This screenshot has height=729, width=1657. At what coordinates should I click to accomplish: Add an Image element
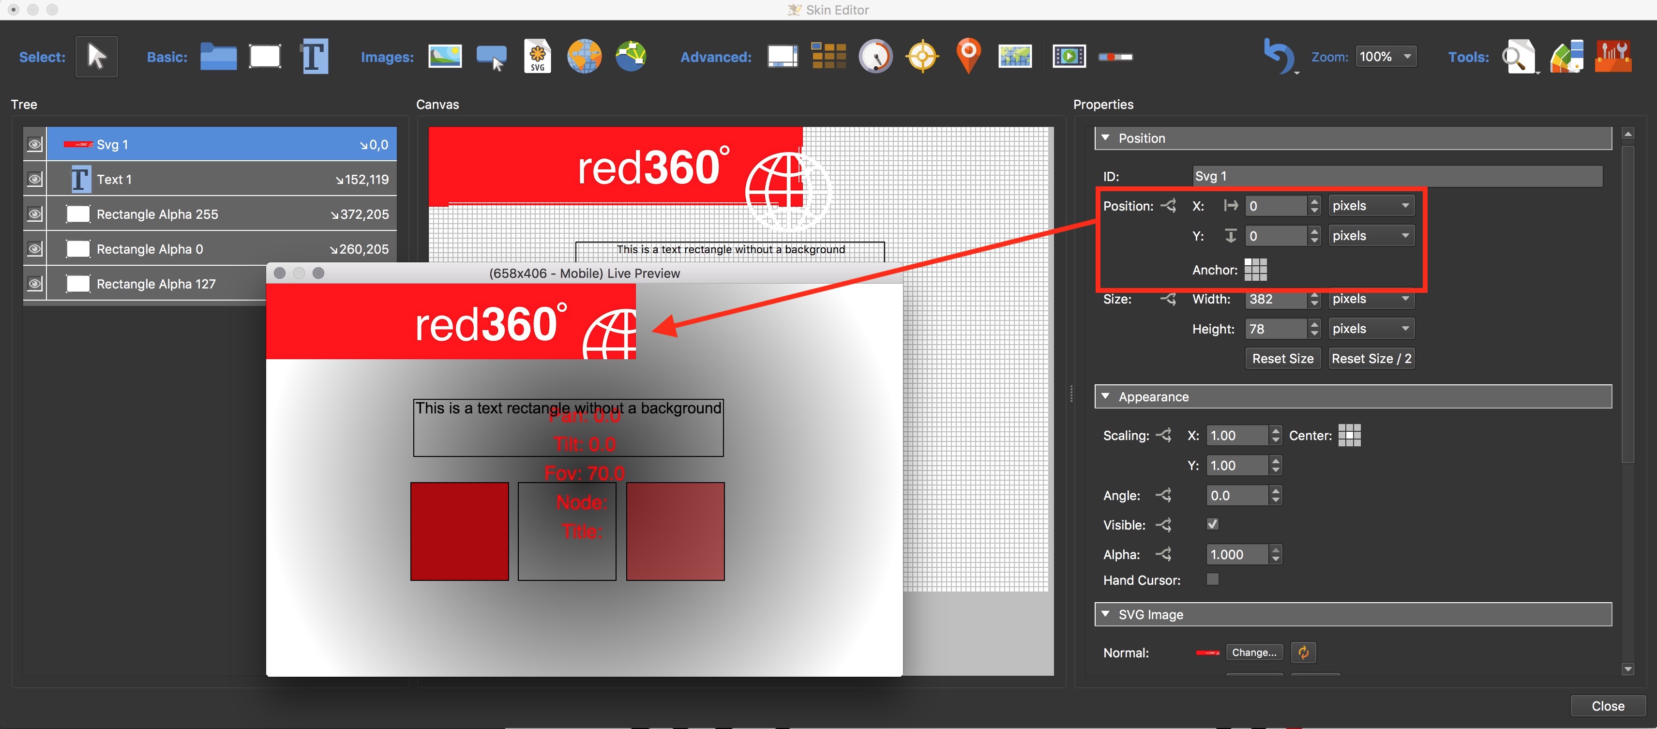tap(445, 57)
